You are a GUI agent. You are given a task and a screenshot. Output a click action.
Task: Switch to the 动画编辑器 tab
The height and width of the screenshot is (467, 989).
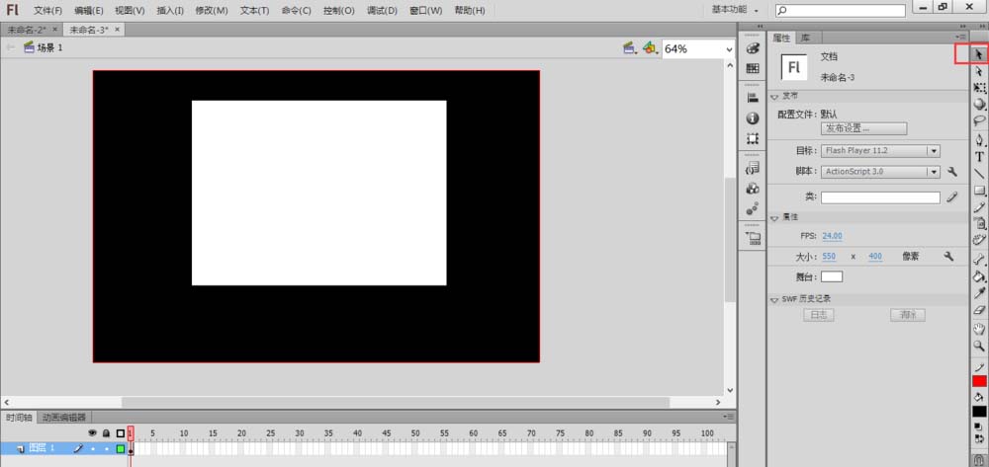(x=63, y=418)
